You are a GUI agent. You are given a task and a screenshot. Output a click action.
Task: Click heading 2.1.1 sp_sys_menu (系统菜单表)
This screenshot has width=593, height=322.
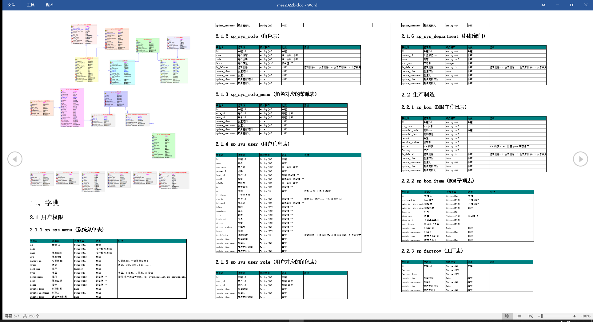point(67,230)
